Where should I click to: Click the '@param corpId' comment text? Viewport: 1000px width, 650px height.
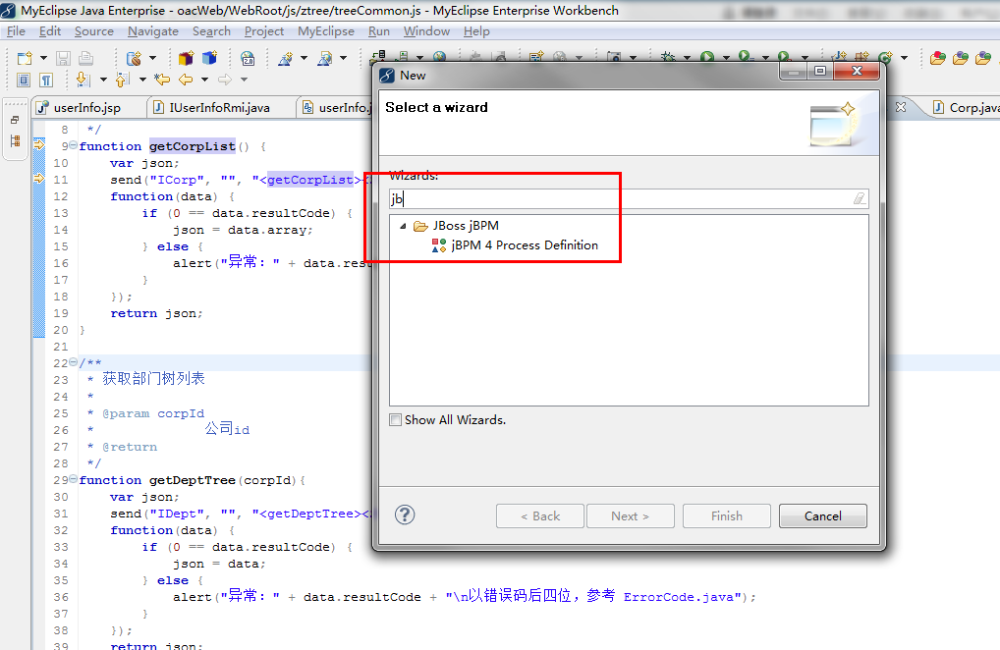tap(153, 413)
